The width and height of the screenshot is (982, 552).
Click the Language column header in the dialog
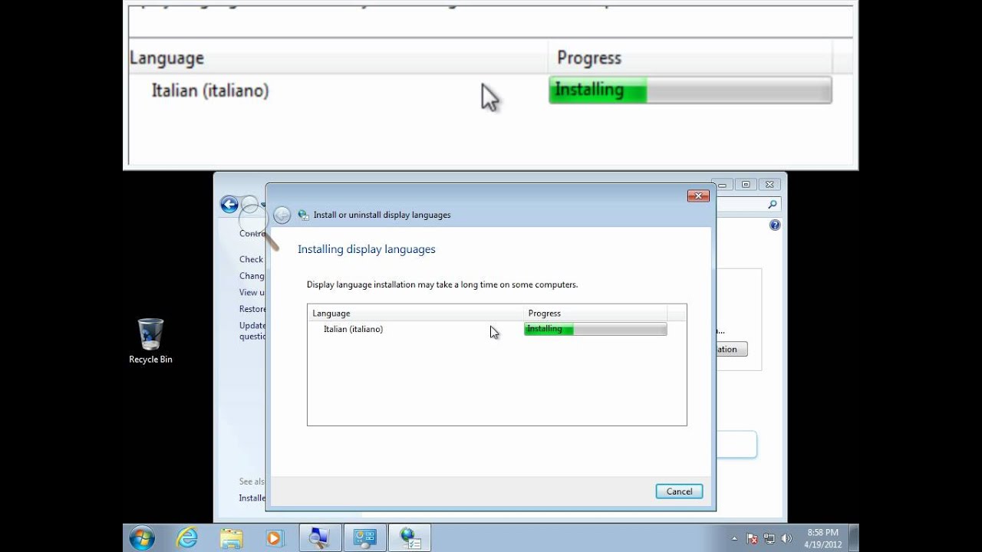[415, 313]
